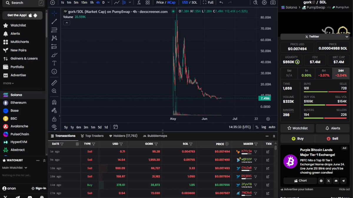Select the 15m timeframe
Viewport: 353px width, 198px height.
pyautogui.click(x=84, y=2)
